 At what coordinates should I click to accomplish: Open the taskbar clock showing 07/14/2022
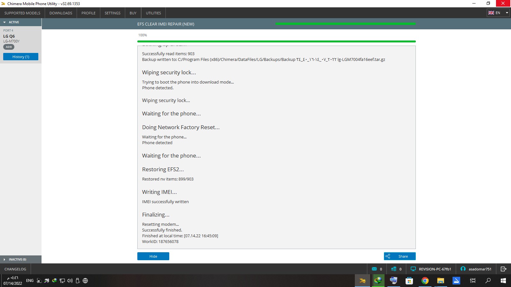(x=13, y=281)
